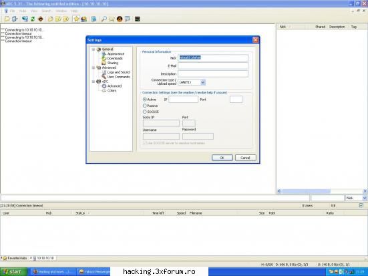Click Cancel in the Settings dialog
Viewport: 368px width, 276px height.
[246, 158]
